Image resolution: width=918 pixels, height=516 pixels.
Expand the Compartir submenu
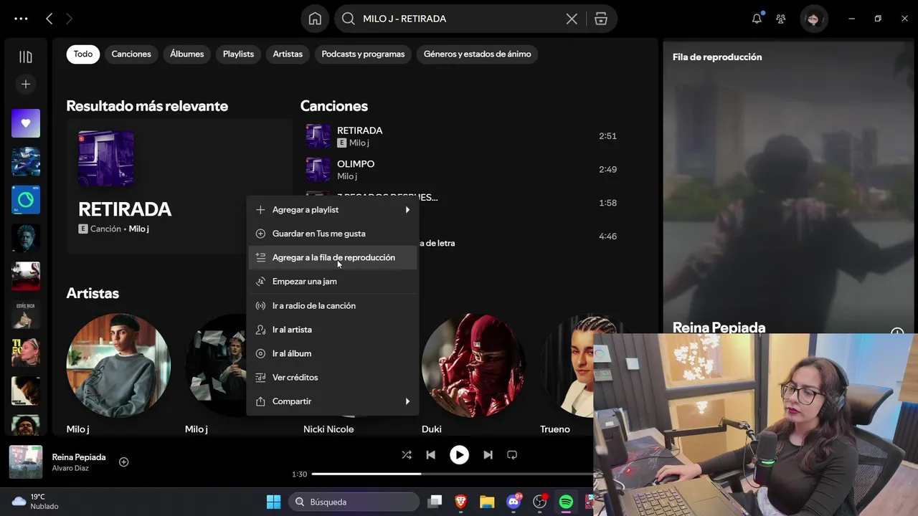point(333,401)
